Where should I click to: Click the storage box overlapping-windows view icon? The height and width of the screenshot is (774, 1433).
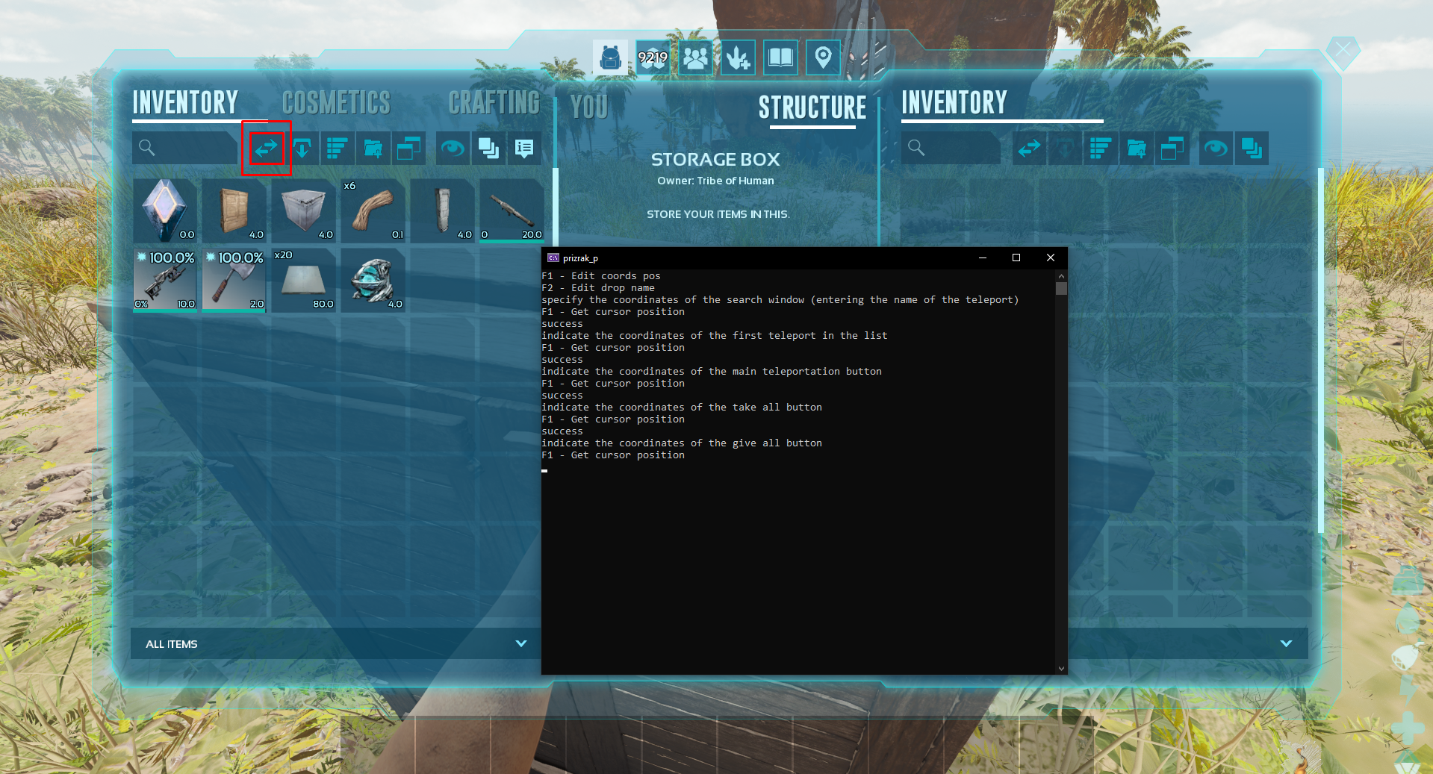(1172, 149)
